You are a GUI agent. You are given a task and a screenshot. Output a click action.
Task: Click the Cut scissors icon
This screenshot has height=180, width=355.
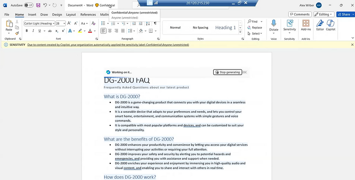[x=17, y=22]
